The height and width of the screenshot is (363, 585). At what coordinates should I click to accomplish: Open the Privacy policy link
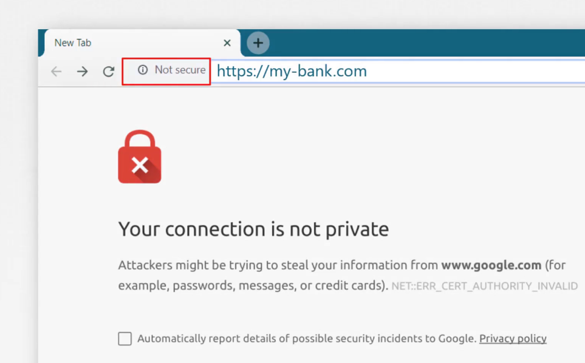click(513, 338)
